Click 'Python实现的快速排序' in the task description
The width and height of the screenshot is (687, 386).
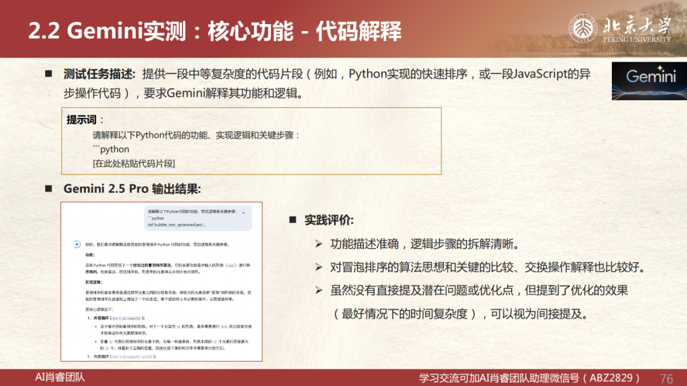pyautogui.click(x=408, y=74)
